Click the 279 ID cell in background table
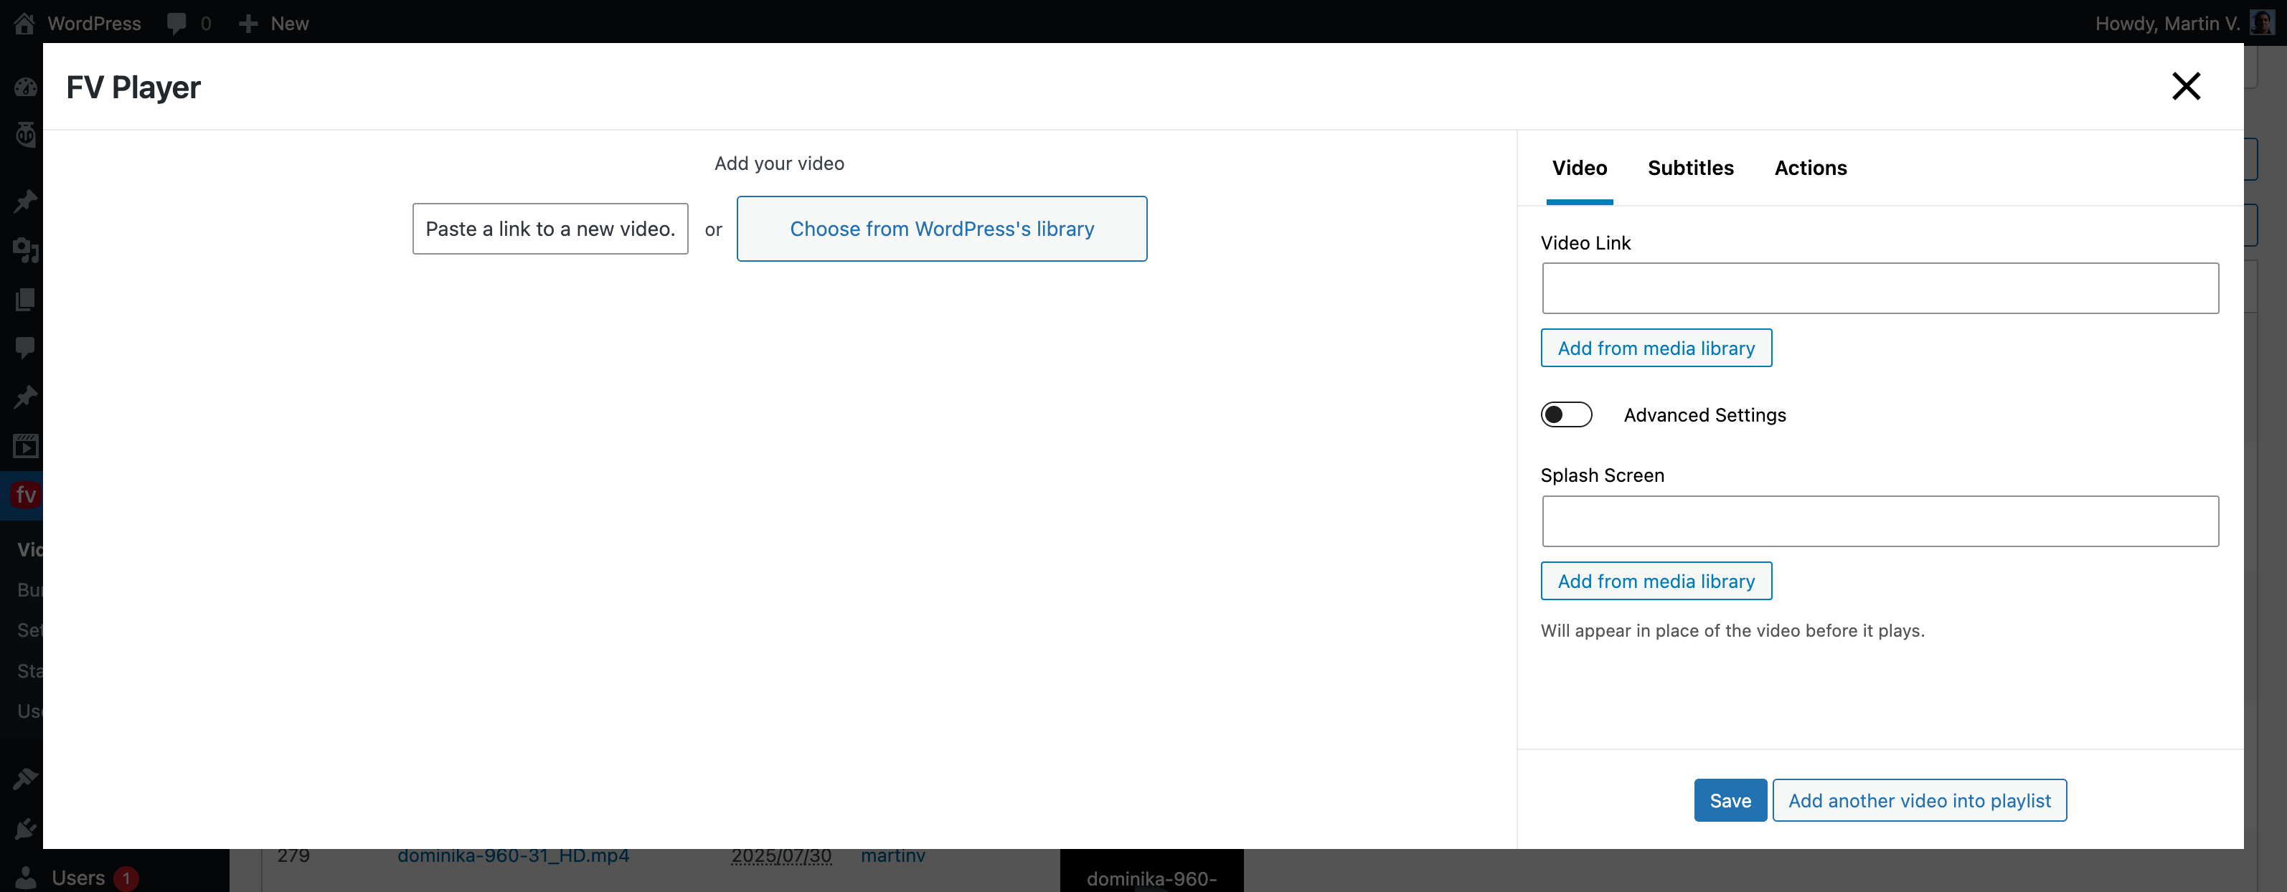 coord(293,855)
